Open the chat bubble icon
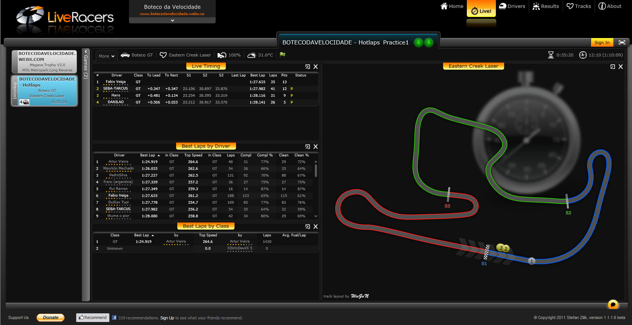This screenshot has height=325, width=632. click(613, 304)
